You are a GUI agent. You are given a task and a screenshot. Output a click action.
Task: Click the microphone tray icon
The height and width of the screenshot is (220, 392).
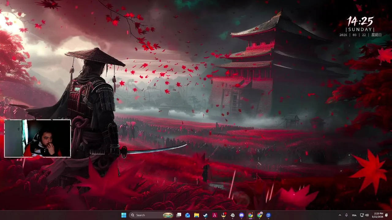[346, 215]
